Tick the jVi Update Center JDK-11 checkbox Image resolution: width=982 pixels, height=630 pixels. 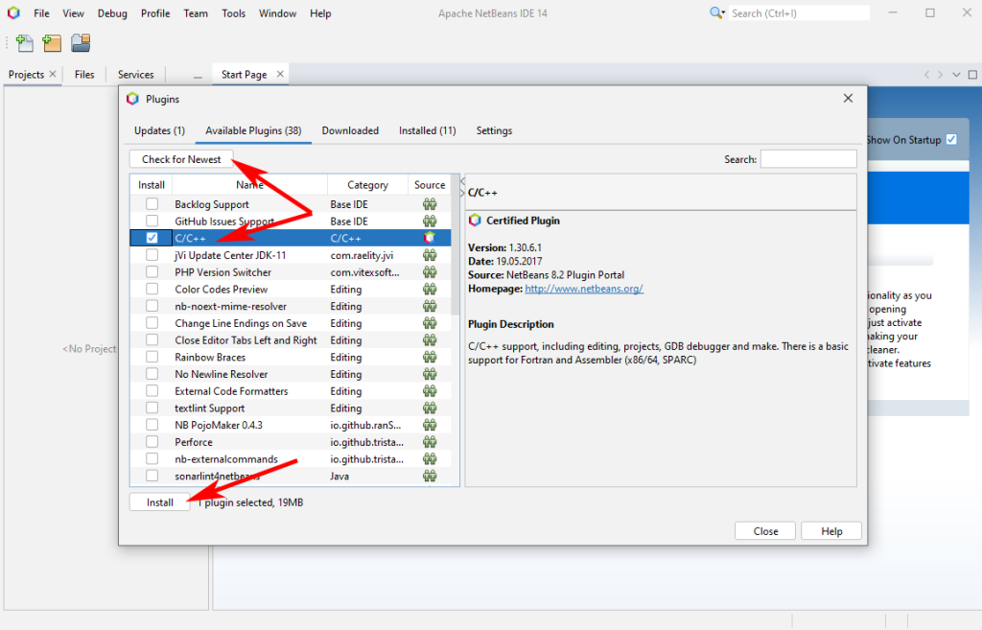pos(152,255)
